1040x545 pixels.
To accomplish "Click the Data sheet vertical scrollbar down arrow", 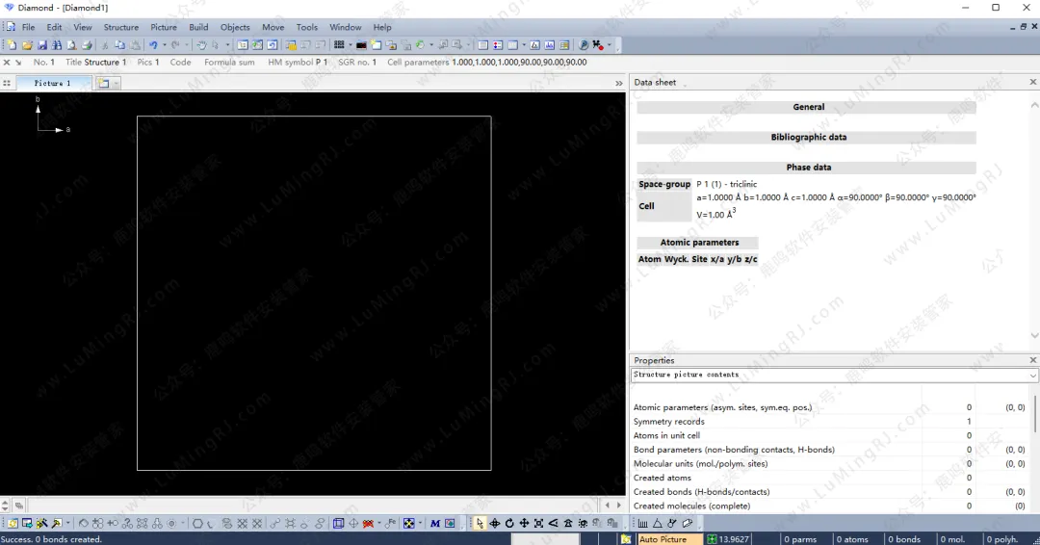I will (1034, 336).
